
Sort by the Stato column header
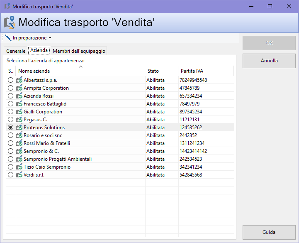161,71
